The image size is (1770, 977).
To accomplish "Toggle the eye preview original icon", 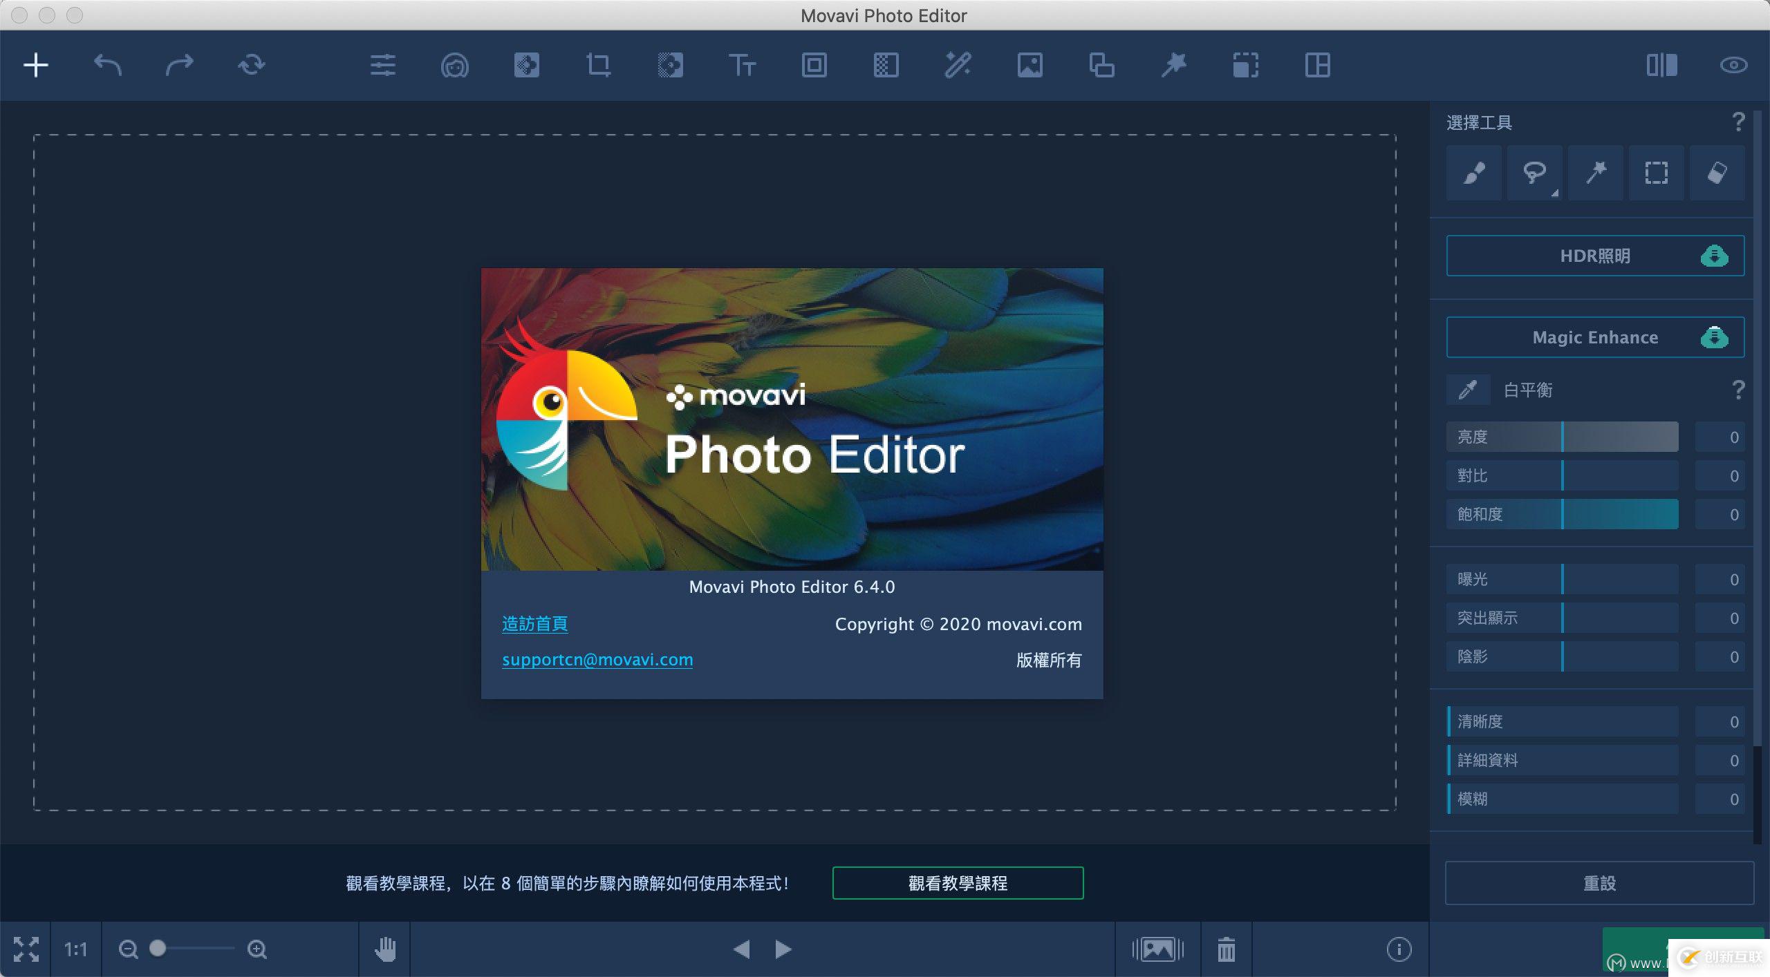I will (1733, 66).
